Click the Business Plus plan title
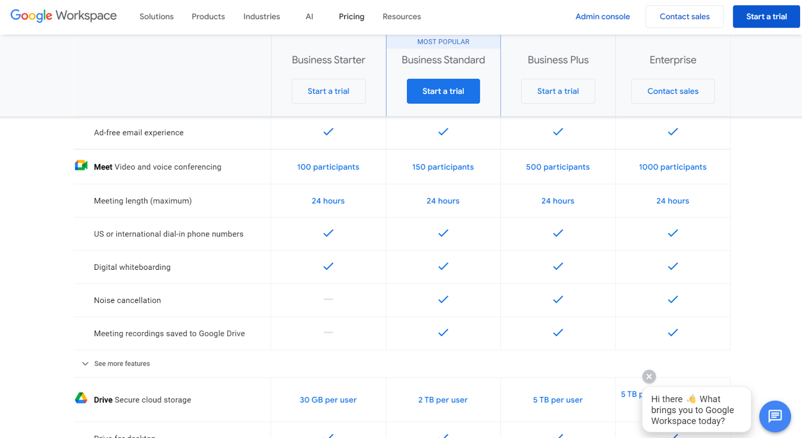 pos(558,60)
